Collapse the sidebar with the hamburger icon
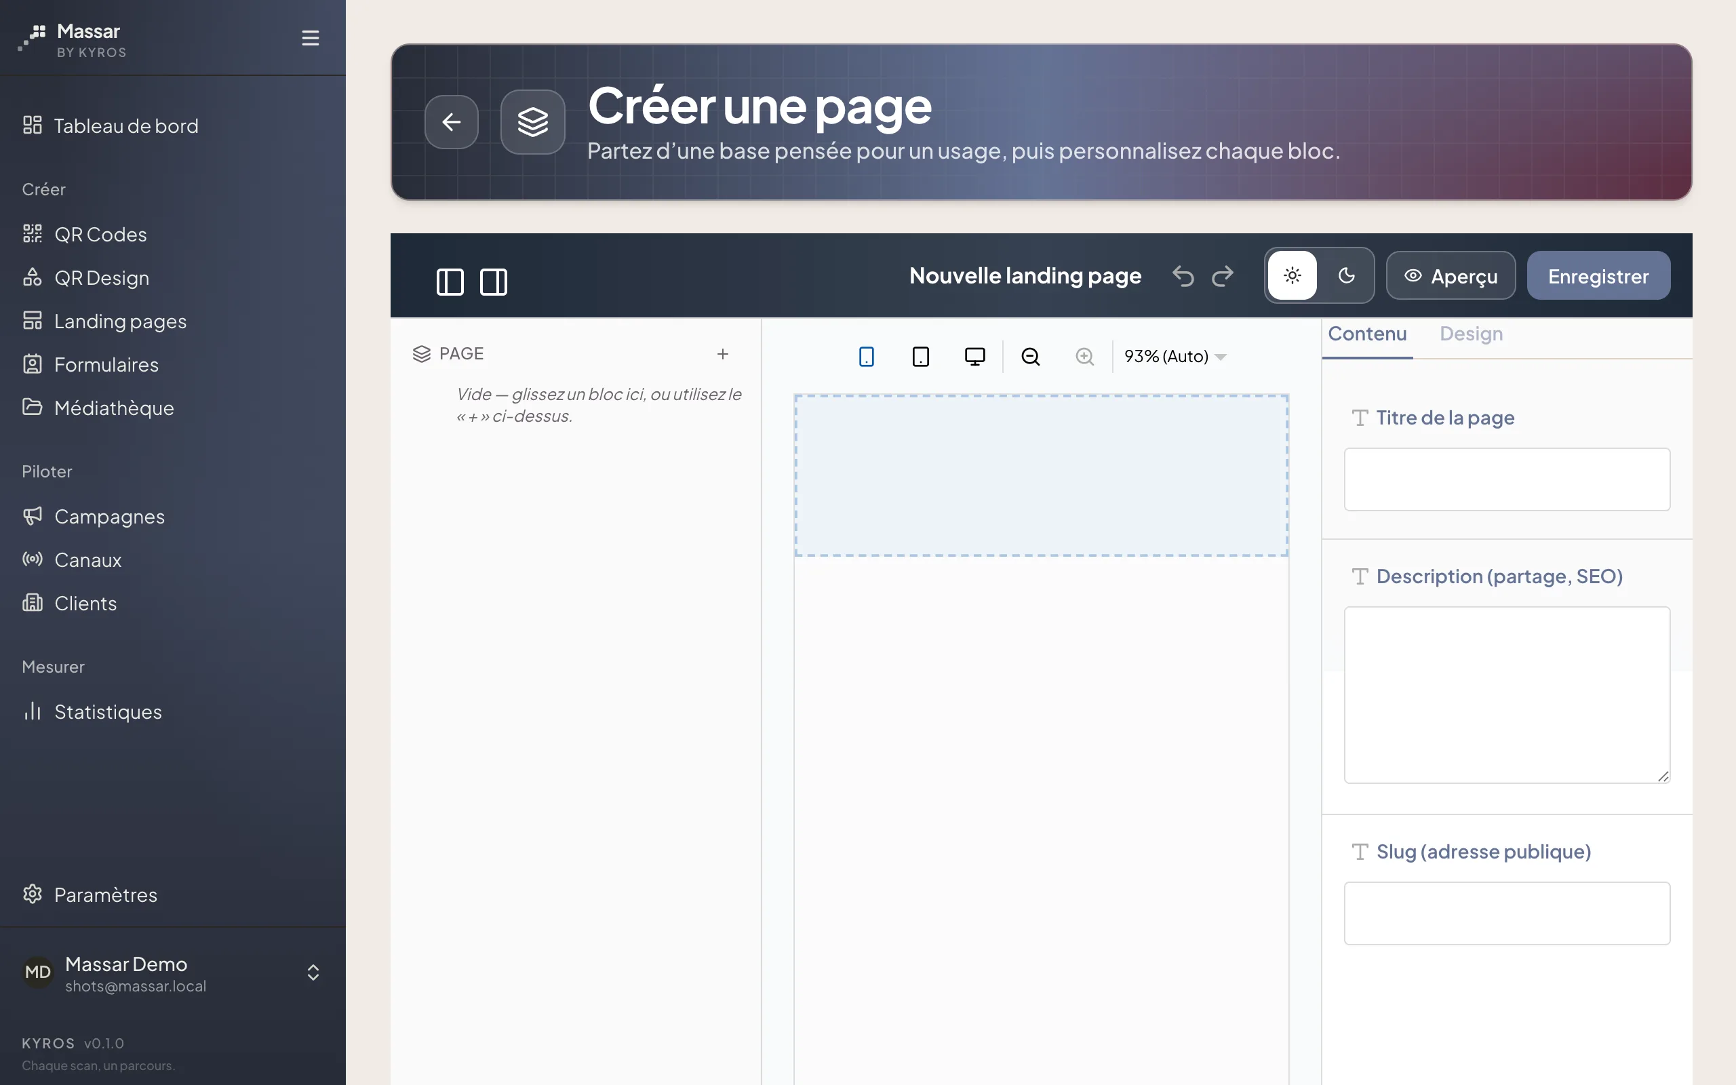1736x1085 pixels. pyautogui.click(x=310, y=37)
